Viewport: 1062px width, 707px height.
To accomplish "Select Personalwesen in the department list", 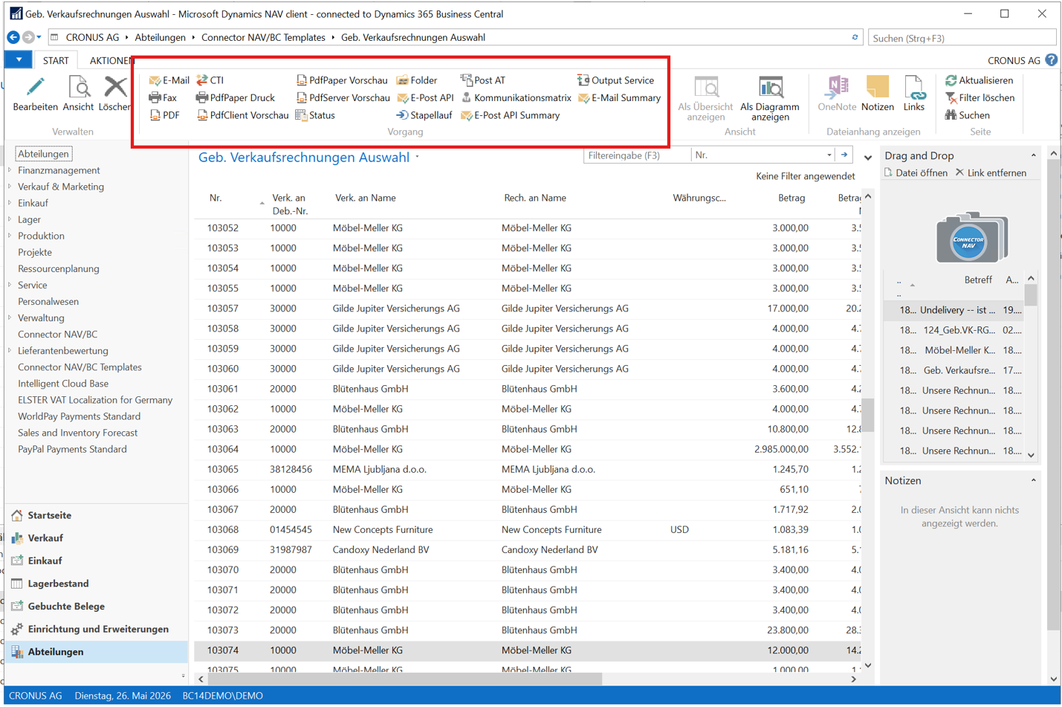I will (x=48, y=302).
